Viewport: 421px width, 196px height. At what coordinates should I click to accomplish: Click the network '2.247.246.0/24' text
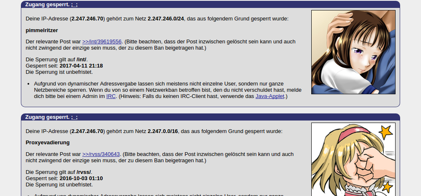coord(166,19)
